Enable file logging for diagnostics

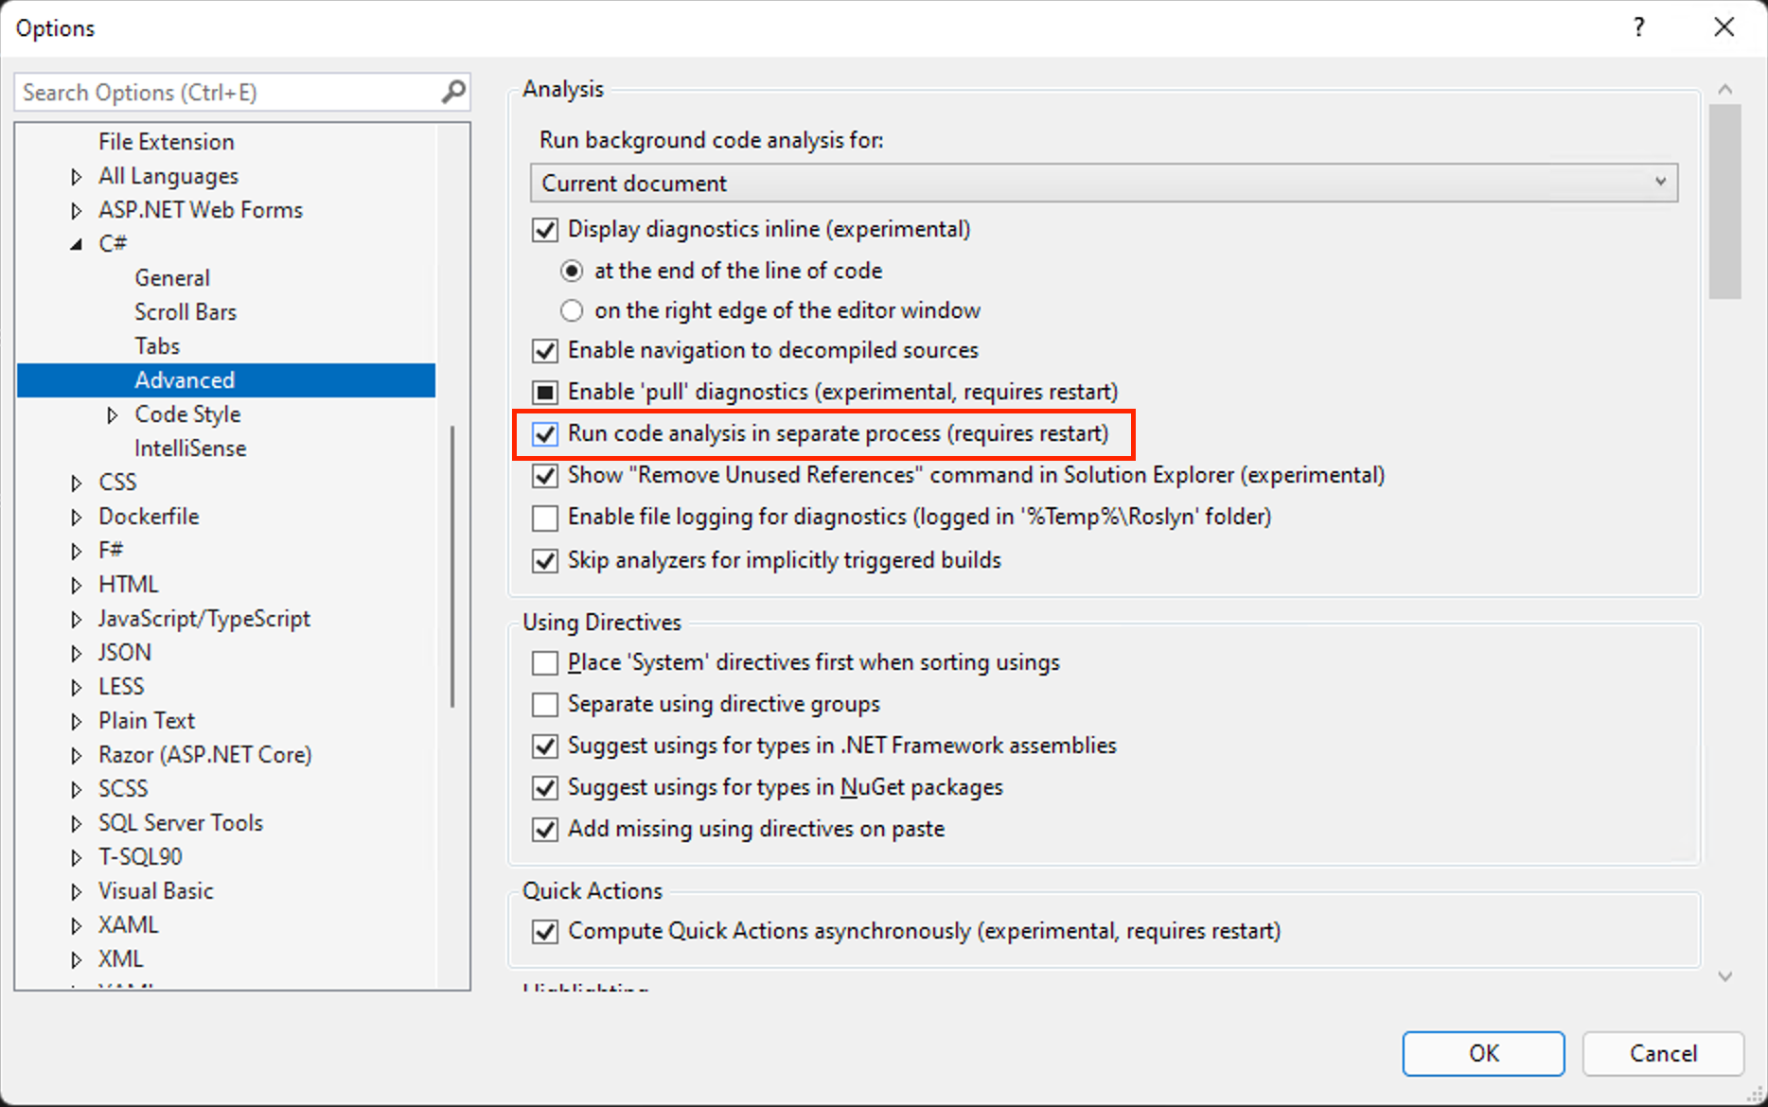tap(545, 518)
